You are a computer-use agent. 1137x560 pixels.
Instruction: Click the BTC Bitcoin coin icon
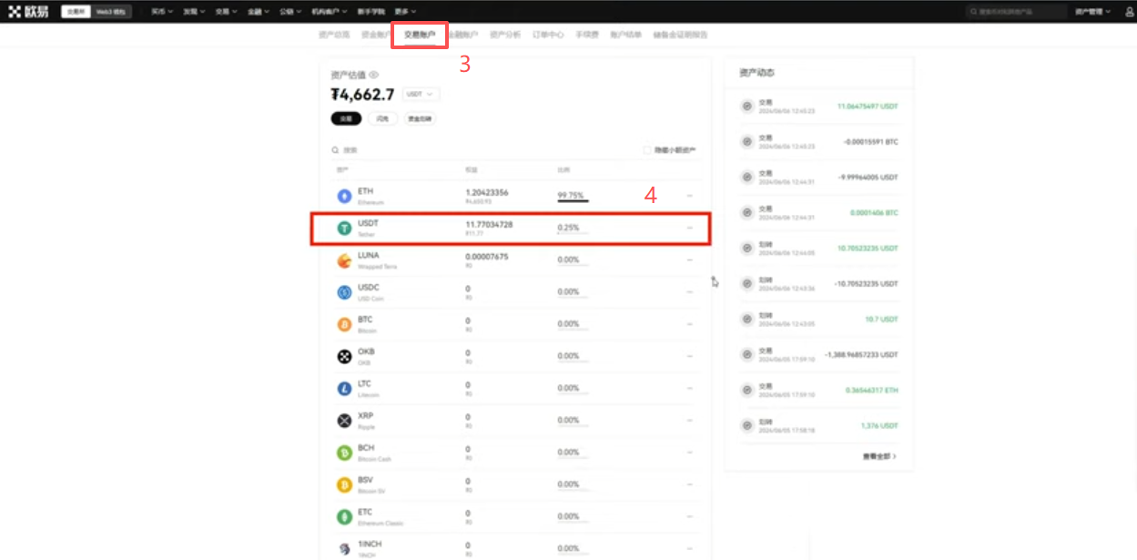click(344, 324)
